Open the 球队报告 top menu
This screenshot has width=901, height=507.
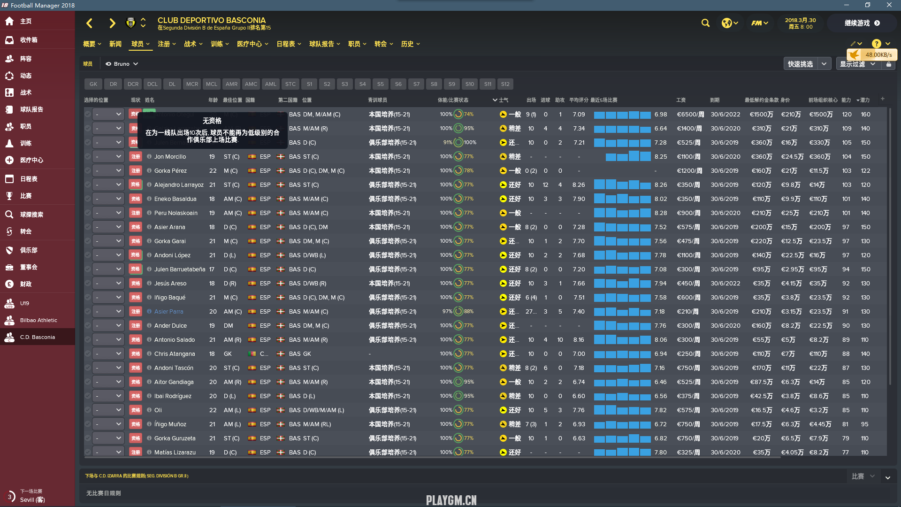click(x=325, y=44)
